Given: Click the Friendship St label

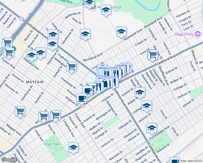Looking at the screenshot, I should click(68, 83).
